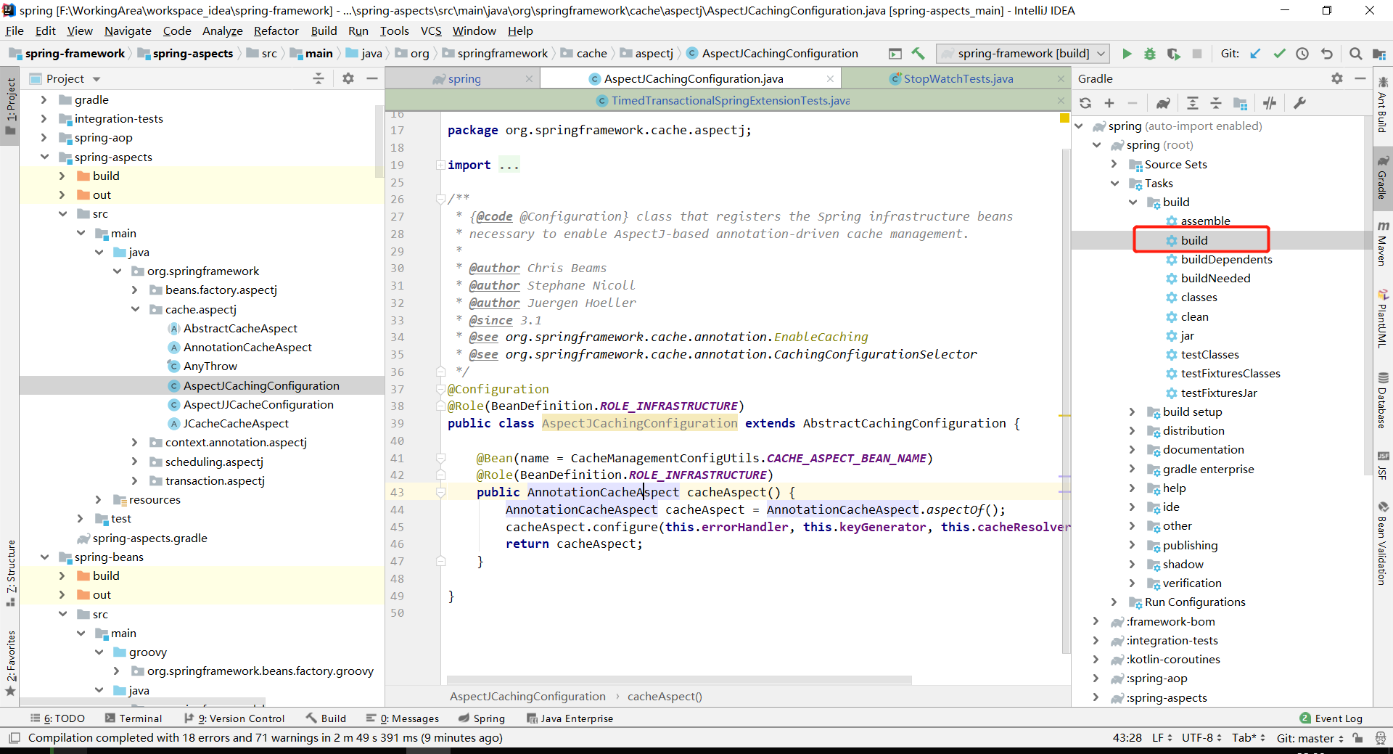Switch to the spring editor tab
The height and width of the screenshot is (754, 1393).
coord(464,78)
